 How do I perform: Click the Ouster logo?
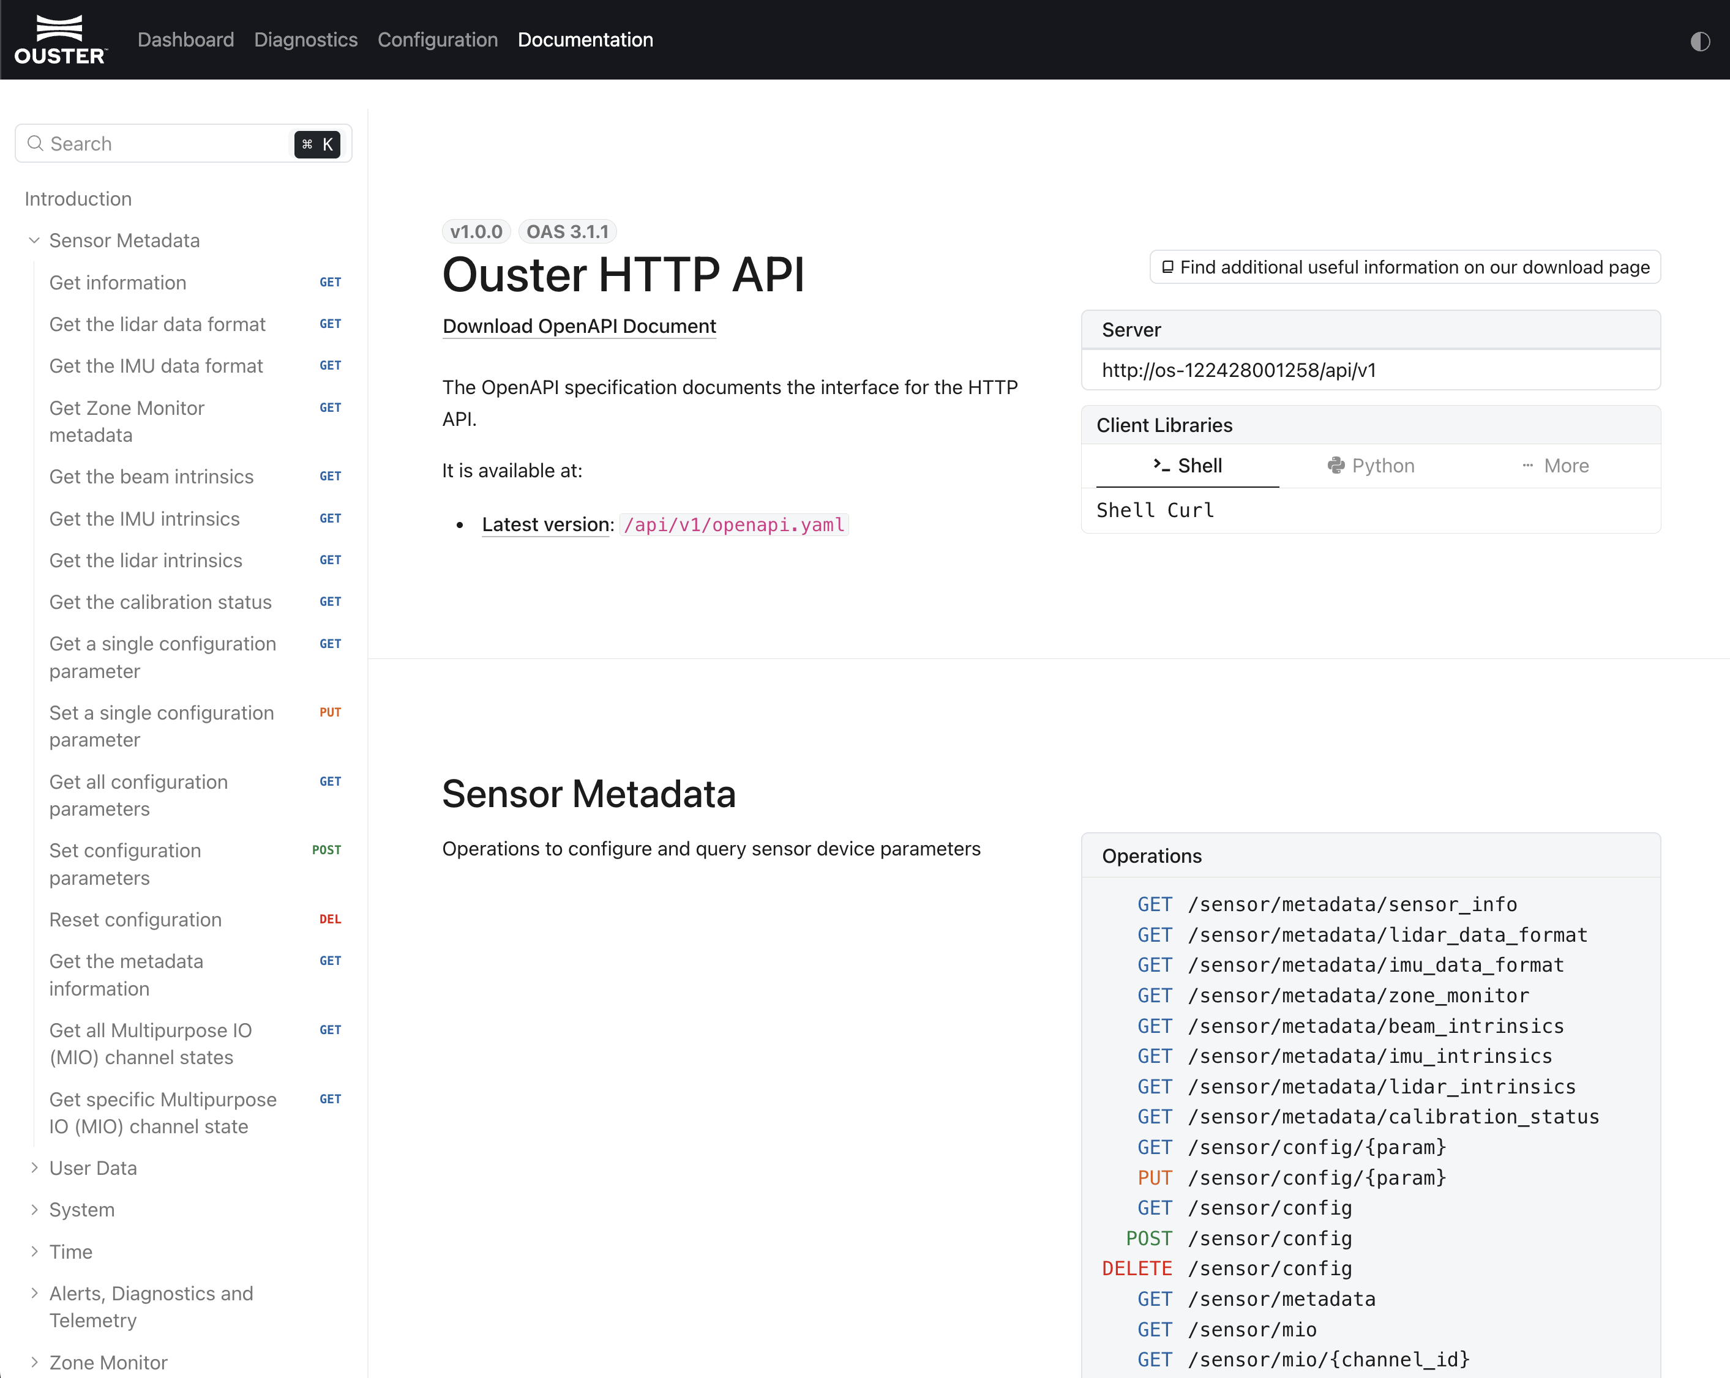tap(60, 39)
